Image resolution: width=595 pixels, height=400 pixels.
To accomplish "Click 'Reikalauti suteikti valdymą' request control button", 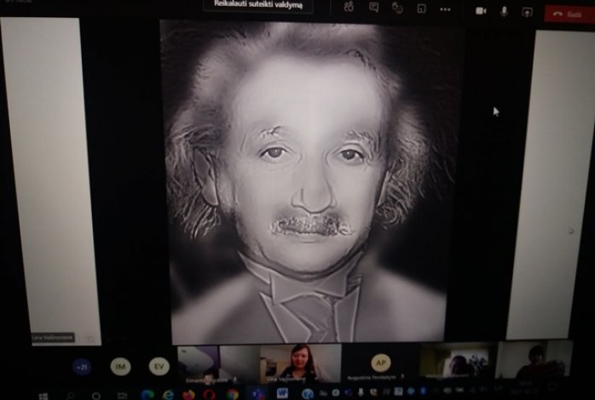I will point(257,6).
